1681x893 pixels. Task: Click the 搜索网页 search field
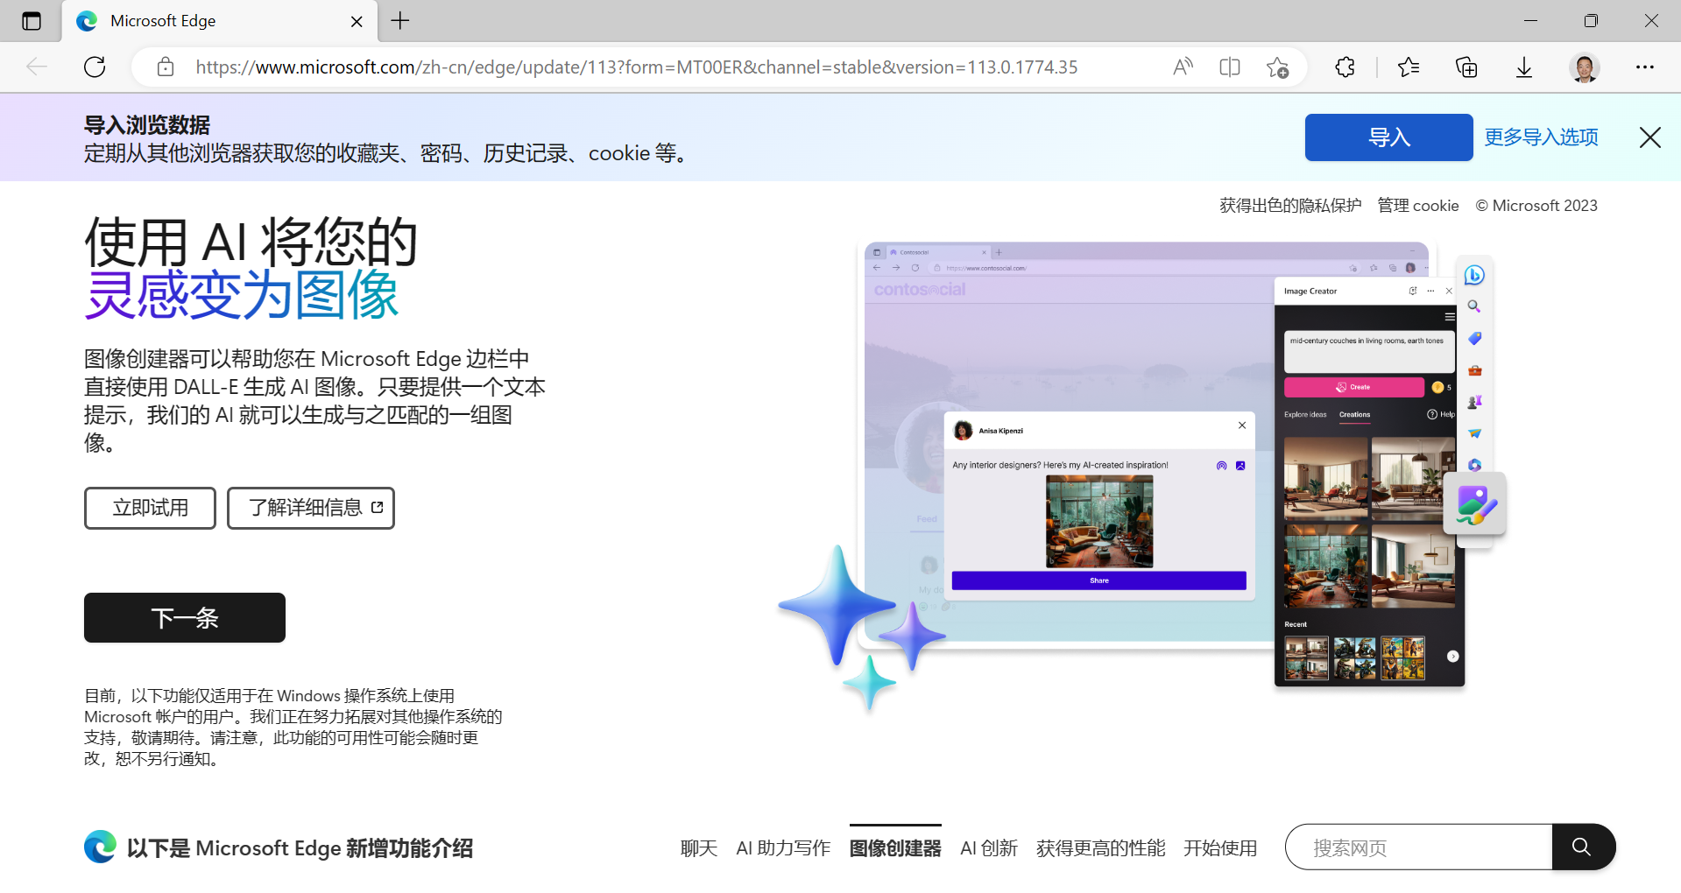1418,847
